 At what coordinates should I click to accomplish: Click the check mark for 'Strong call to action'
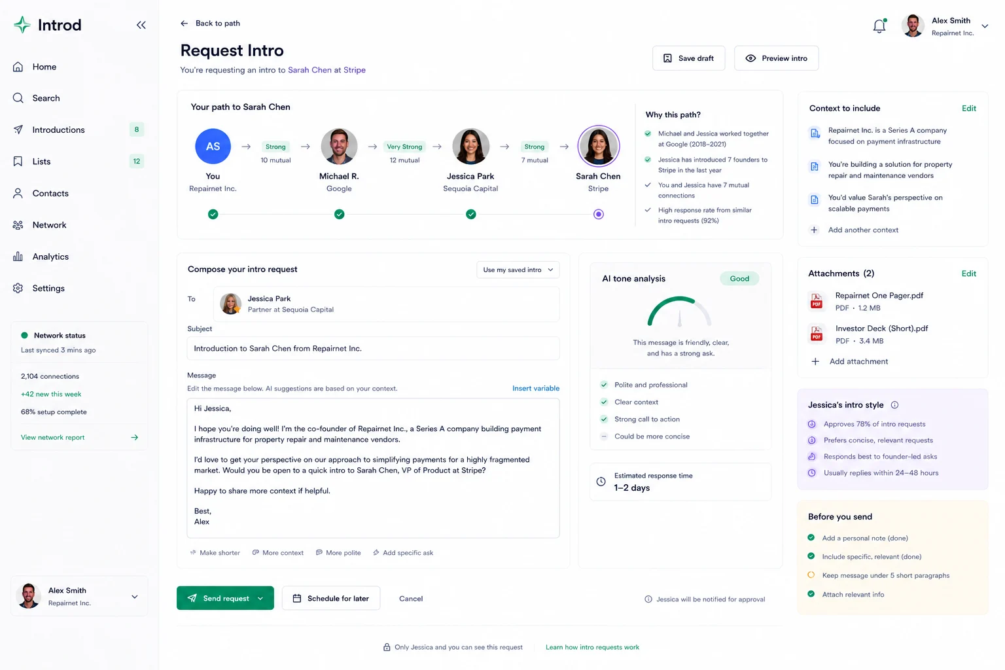[x=604, y=419]
